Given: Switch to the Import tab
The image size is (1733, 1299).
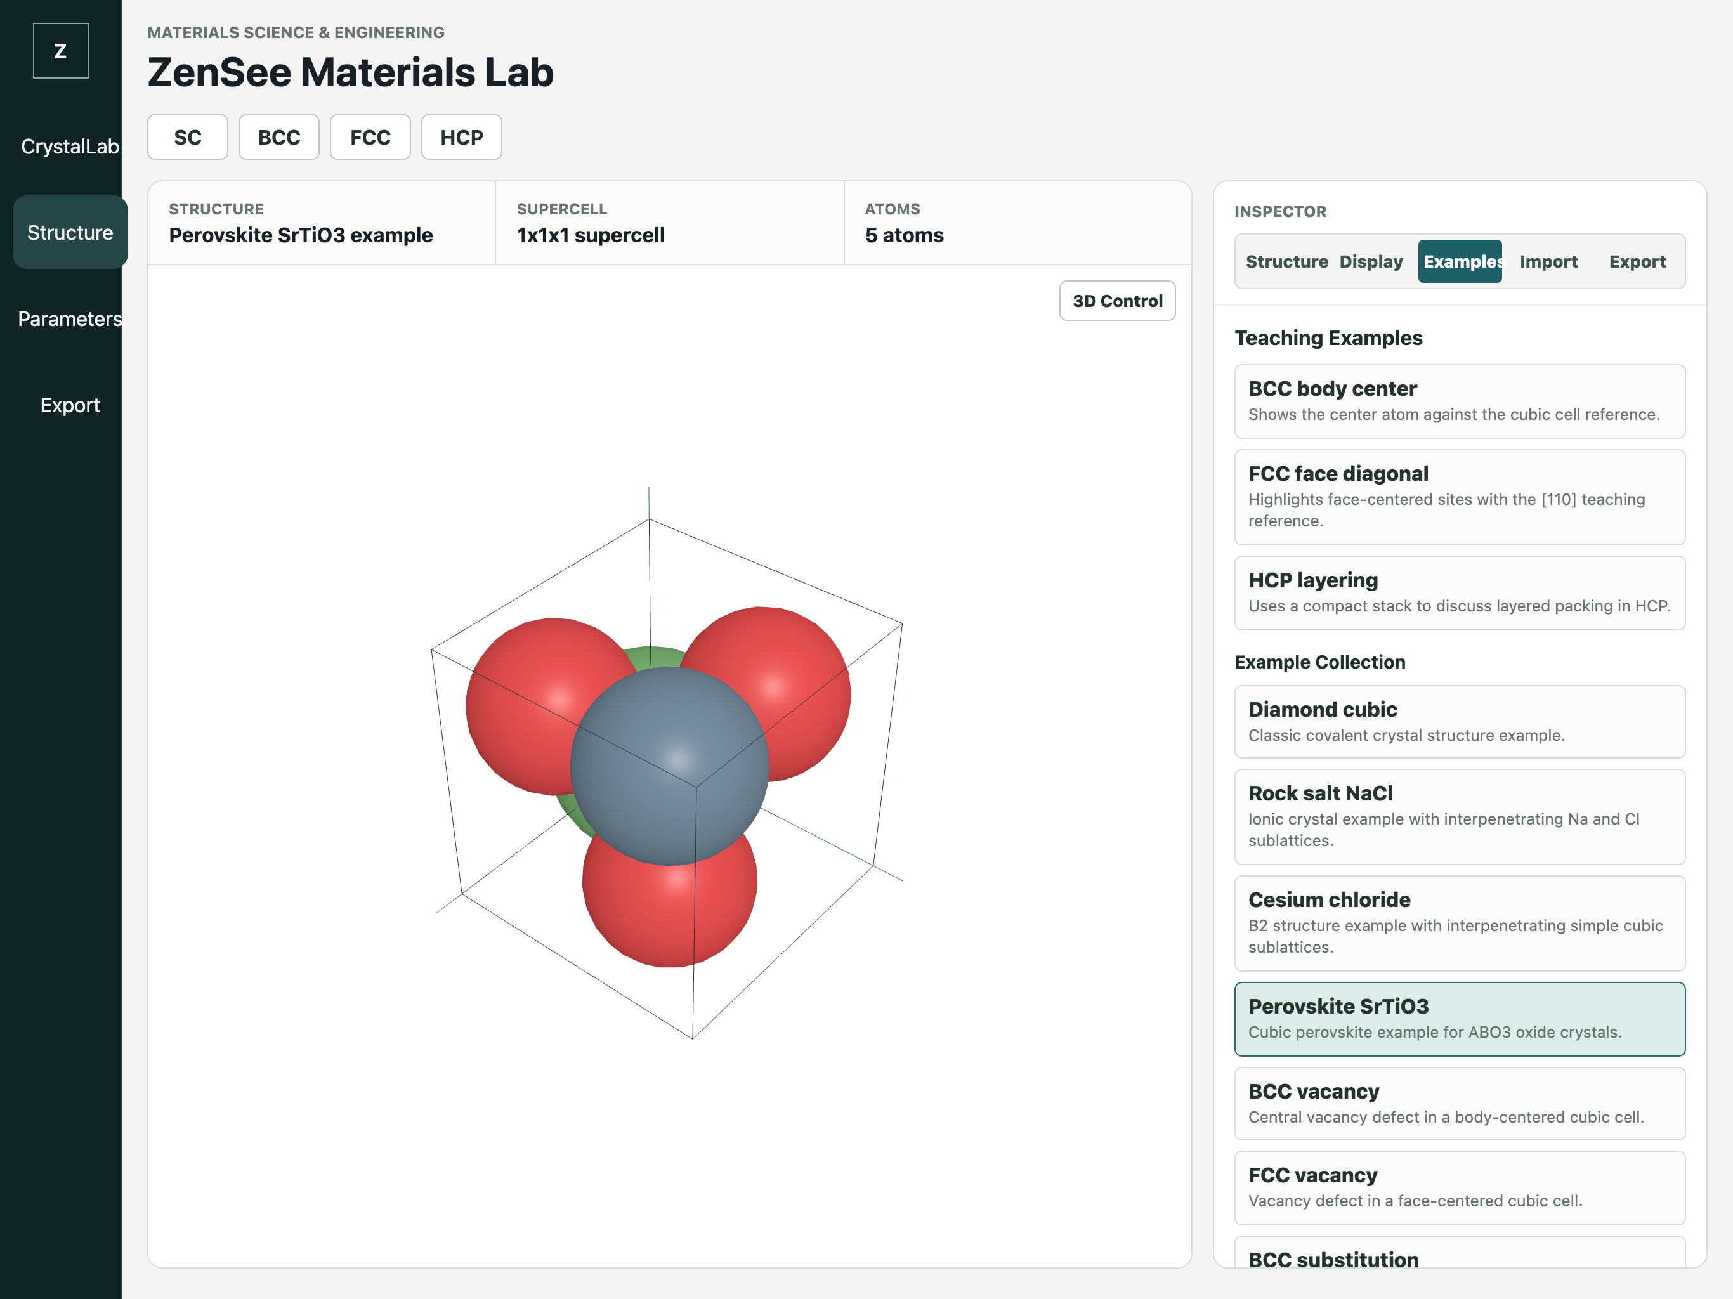Looking at the screenshot, I should 1549,262.
